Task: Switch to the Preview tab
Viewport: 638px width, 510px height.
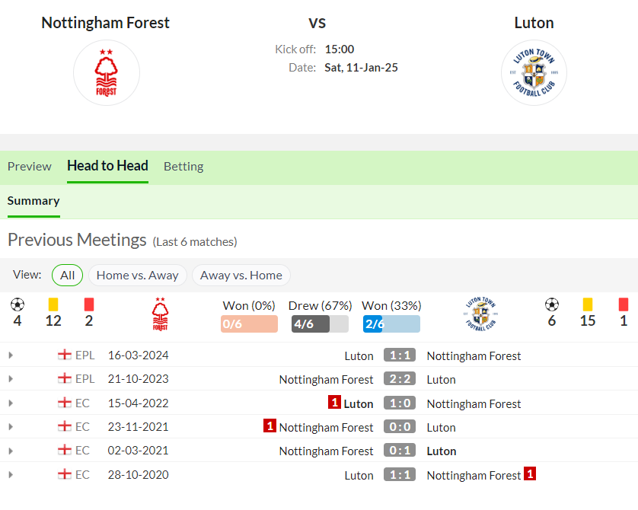Action: tap(29, 167)
